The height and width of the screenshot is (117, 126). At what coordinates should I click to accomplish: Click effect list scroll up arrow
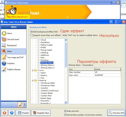coord(66,40)
